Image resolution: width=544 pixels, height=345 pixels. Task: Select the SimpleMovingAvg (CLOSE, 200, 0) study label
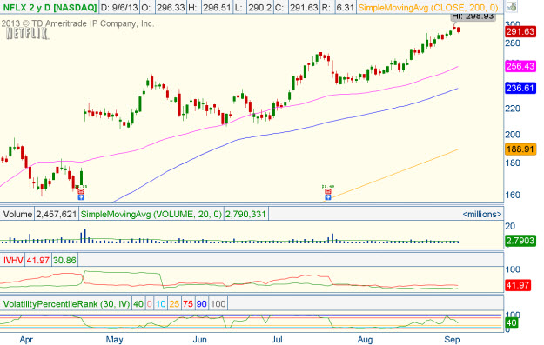[428, 7]
